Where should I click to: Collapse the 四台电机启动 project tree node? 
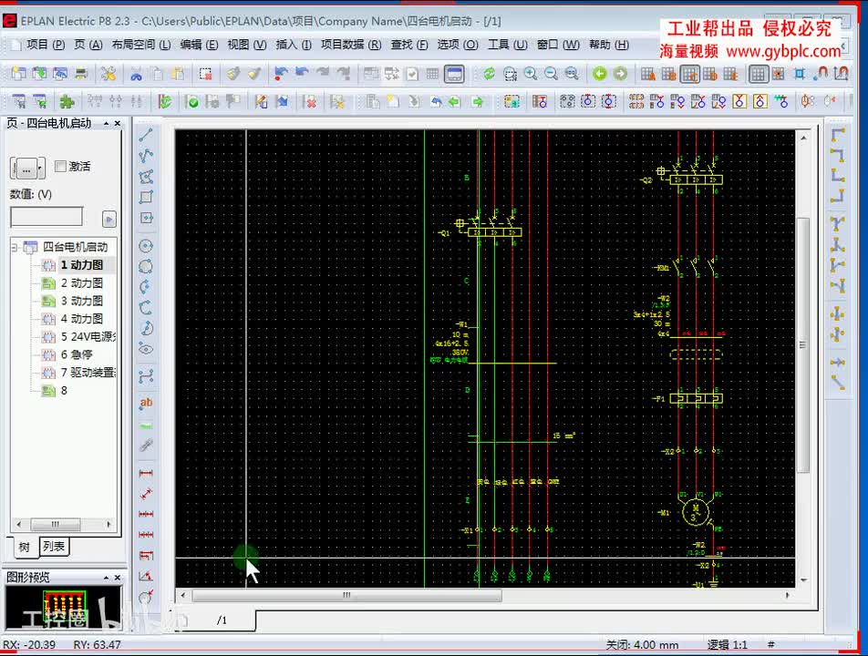coord(15,247)
